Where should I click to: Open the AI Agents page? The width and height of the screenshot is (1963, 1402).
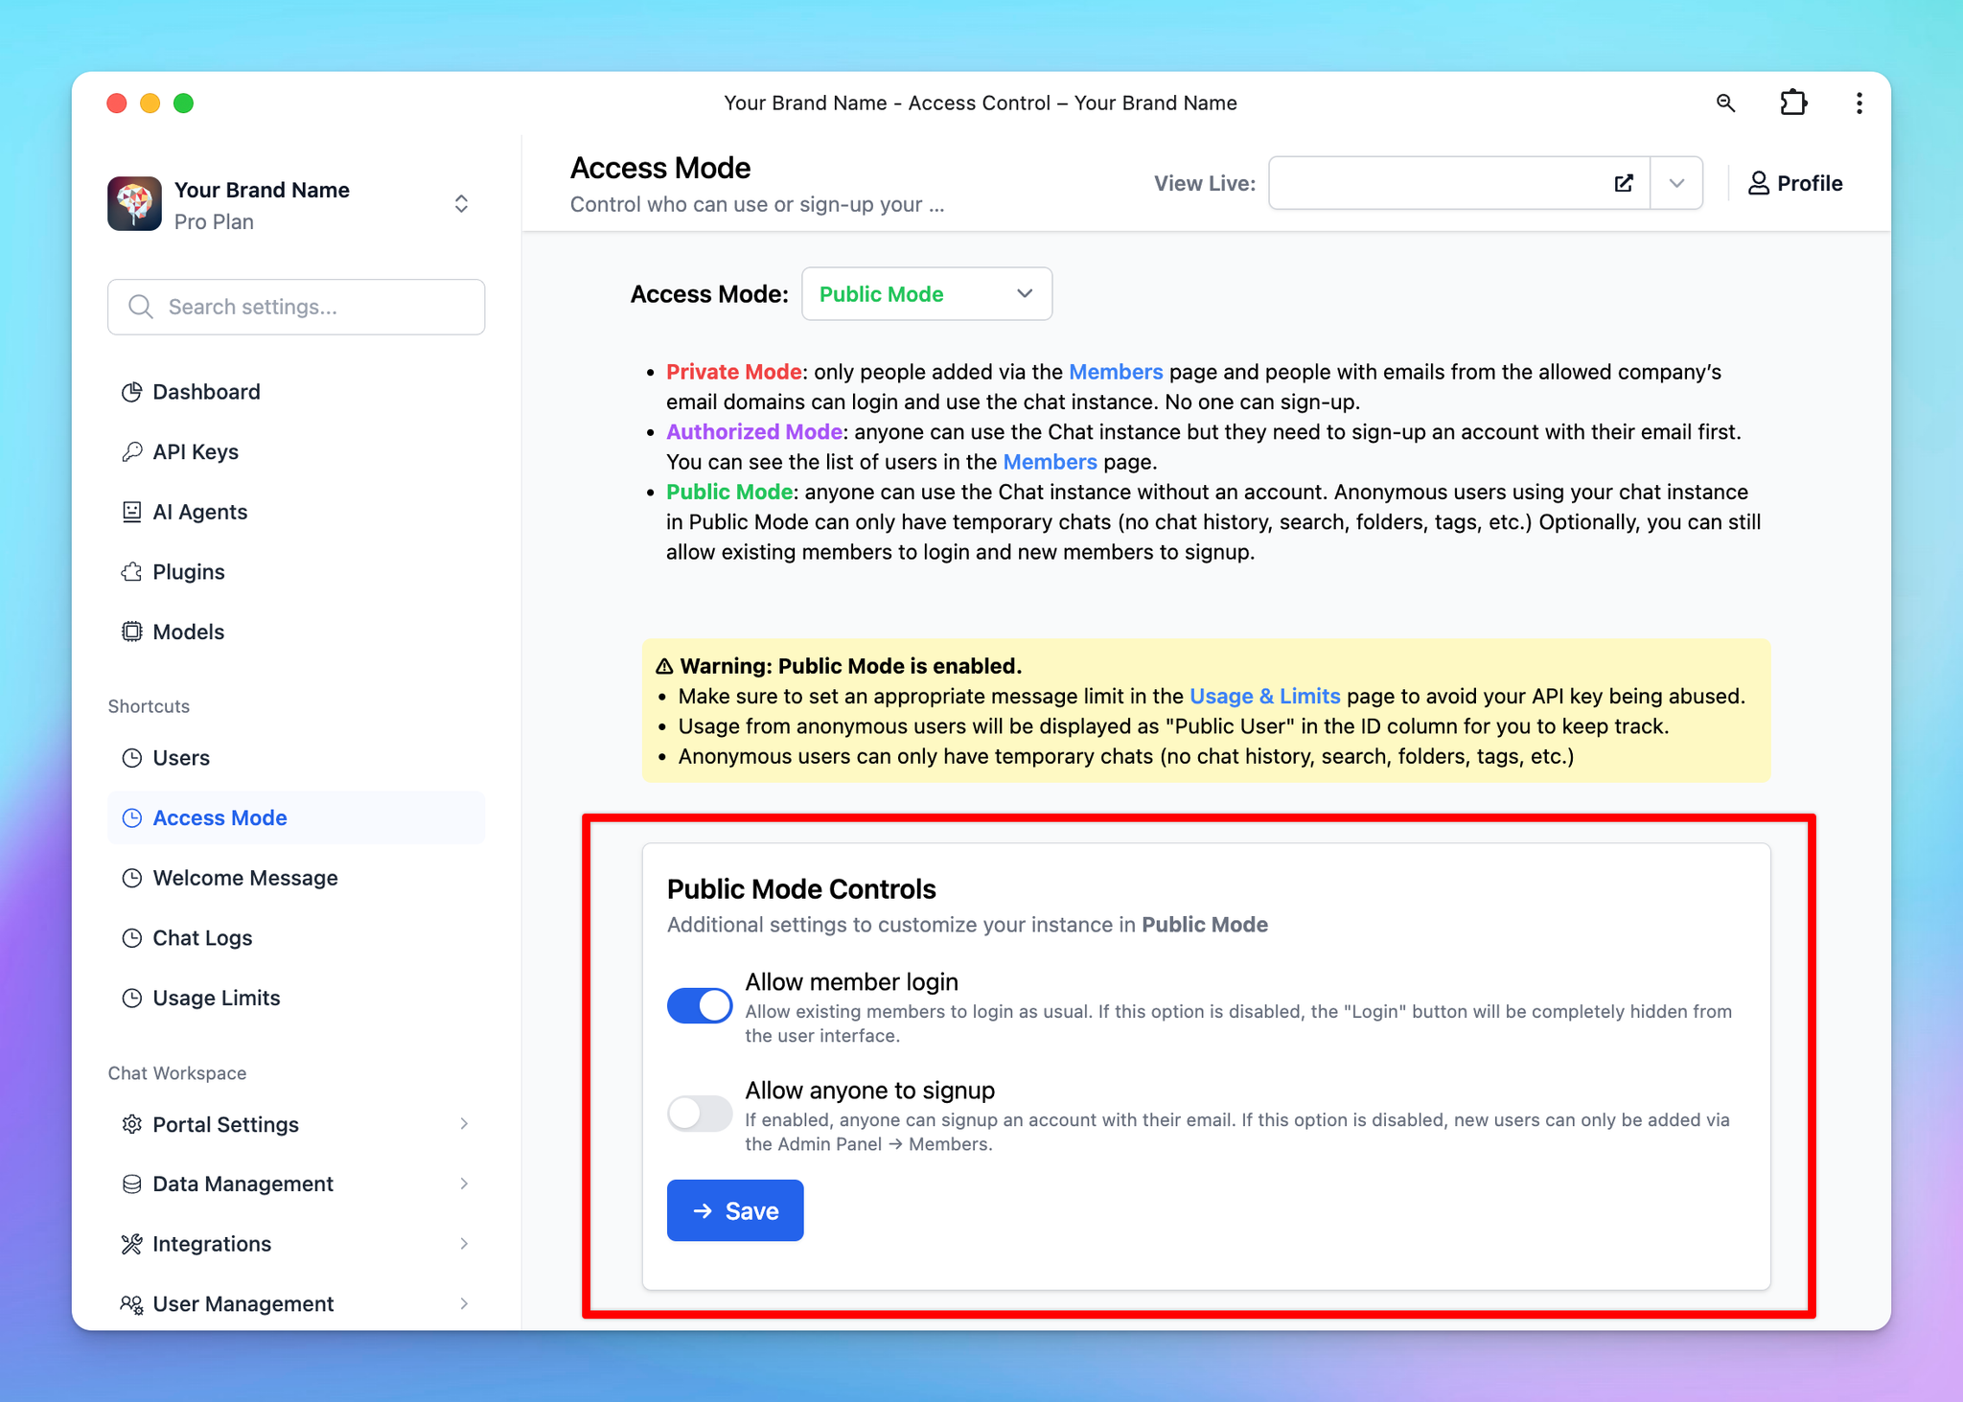296,512
